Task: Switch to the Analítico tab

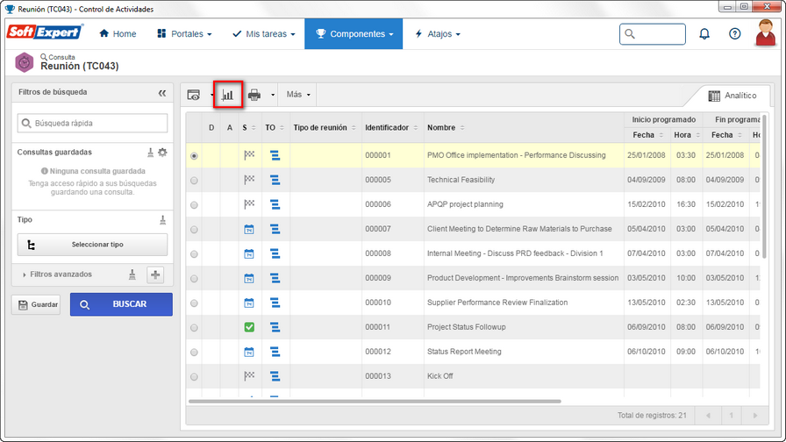Action: (x=732, y=96)
